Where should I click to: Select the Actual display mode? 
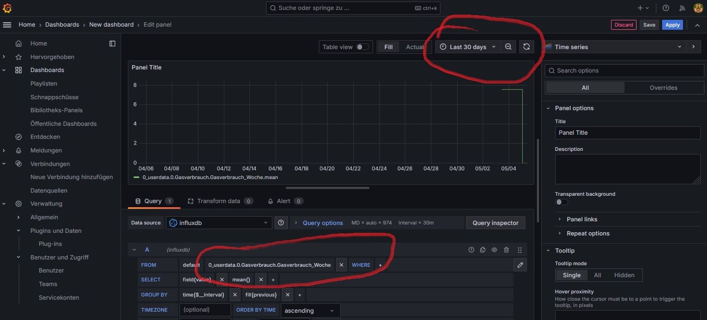tap(415, 47)
